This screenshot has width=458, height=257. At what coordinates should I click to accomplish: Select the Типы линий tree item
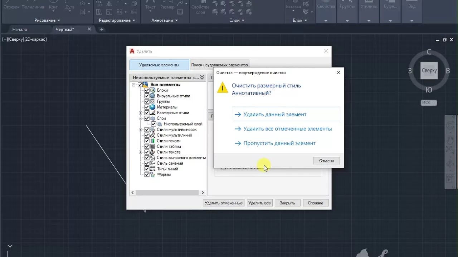(167, 169)
